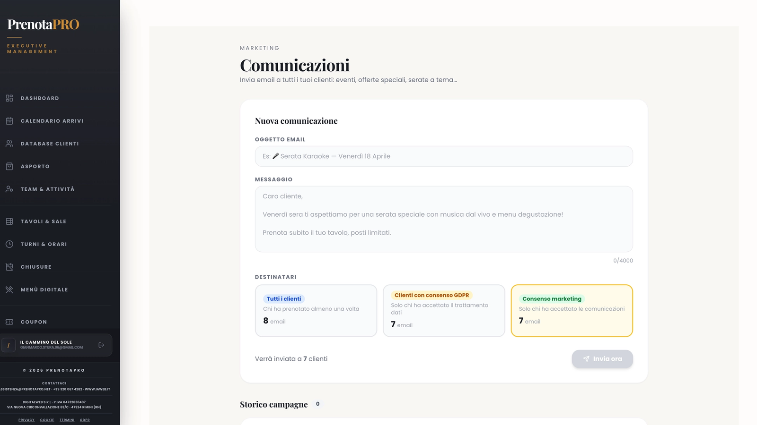This screenshot has height=425, width=757.
Task: Click the Invia ora button
Action: [x=602, y=359]
